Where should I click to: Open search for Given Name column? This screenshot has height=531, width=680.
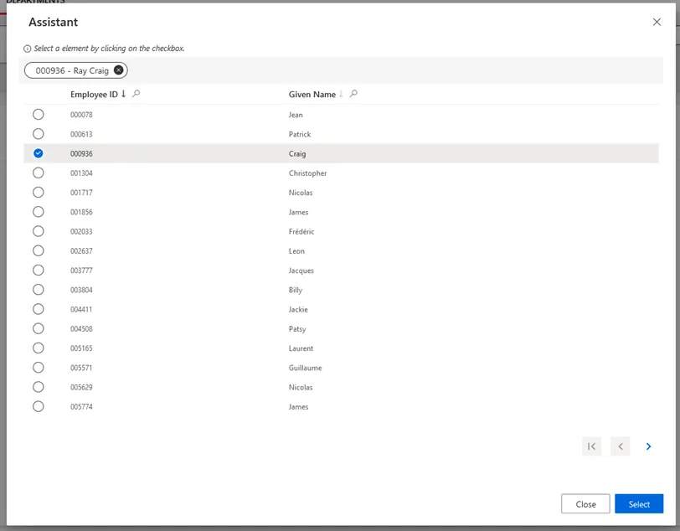tap(353, 94)
